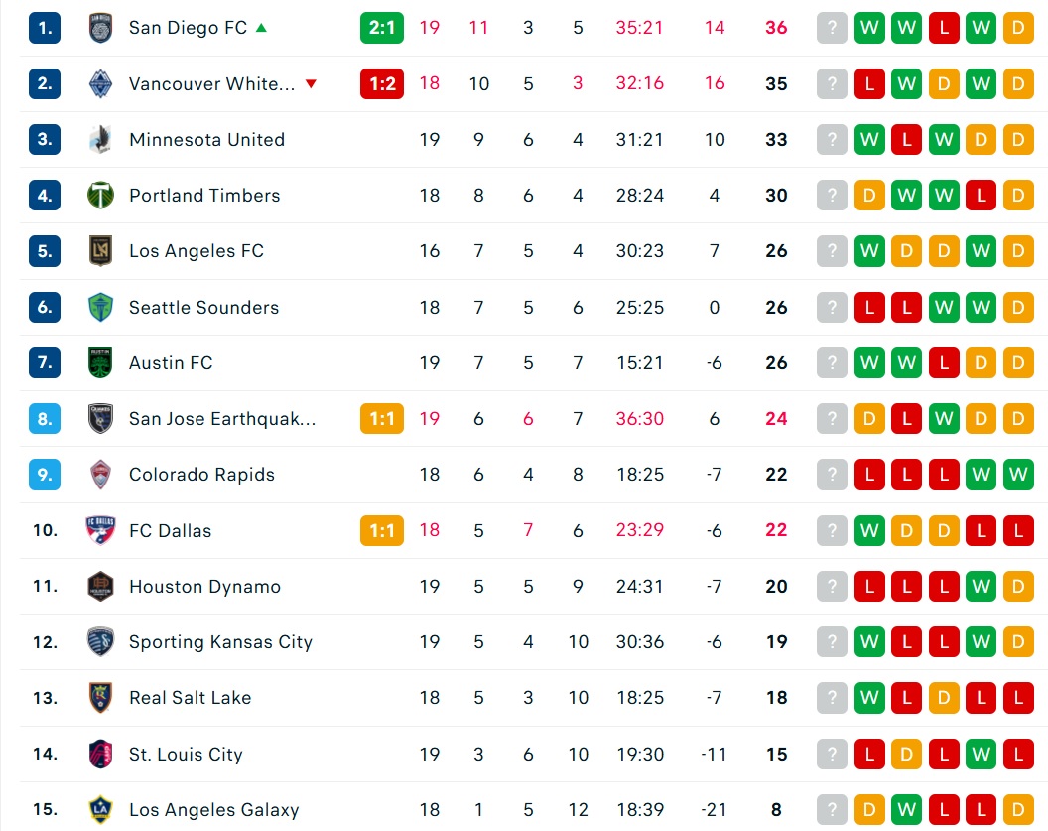
Task: Show San Diego FC upcoming match question mark
Action: click(x=832, y=28)
